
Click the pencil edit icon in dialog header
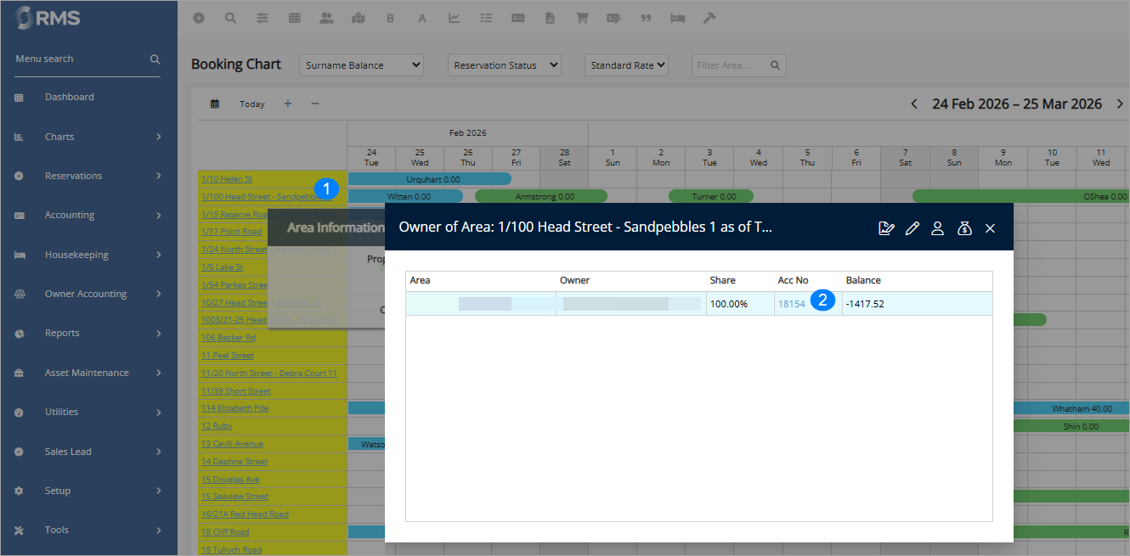pos(912,228)
